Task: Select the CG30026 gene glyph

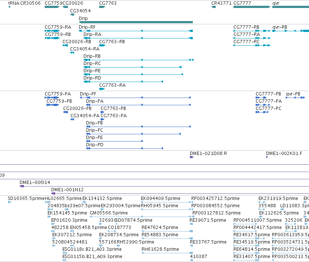Action: pyautogui.click(x=65, y=7)
